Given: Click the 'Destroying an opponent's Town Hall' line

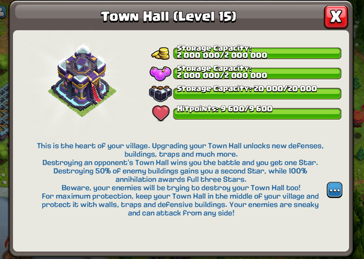Looking at the screenshot, I should (180, 162).
